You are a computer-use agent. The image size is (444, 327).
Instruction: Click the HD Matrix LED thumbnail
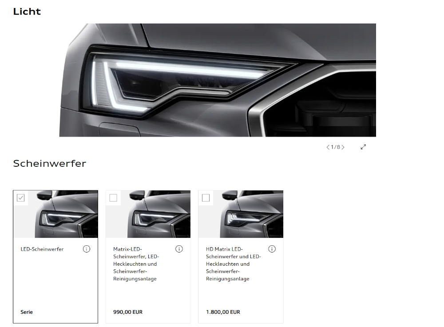[x=241, y=214]
